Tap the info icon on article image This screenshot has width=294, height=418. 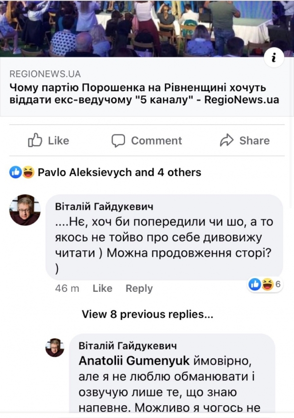pyautogui.click(x=274, y=59)
